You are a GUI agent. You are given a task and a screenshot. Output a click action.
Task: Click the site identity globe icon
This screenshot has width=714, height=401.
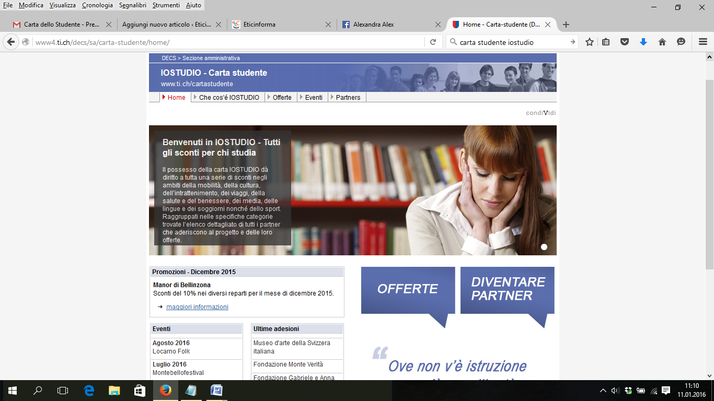pos(26,42)
